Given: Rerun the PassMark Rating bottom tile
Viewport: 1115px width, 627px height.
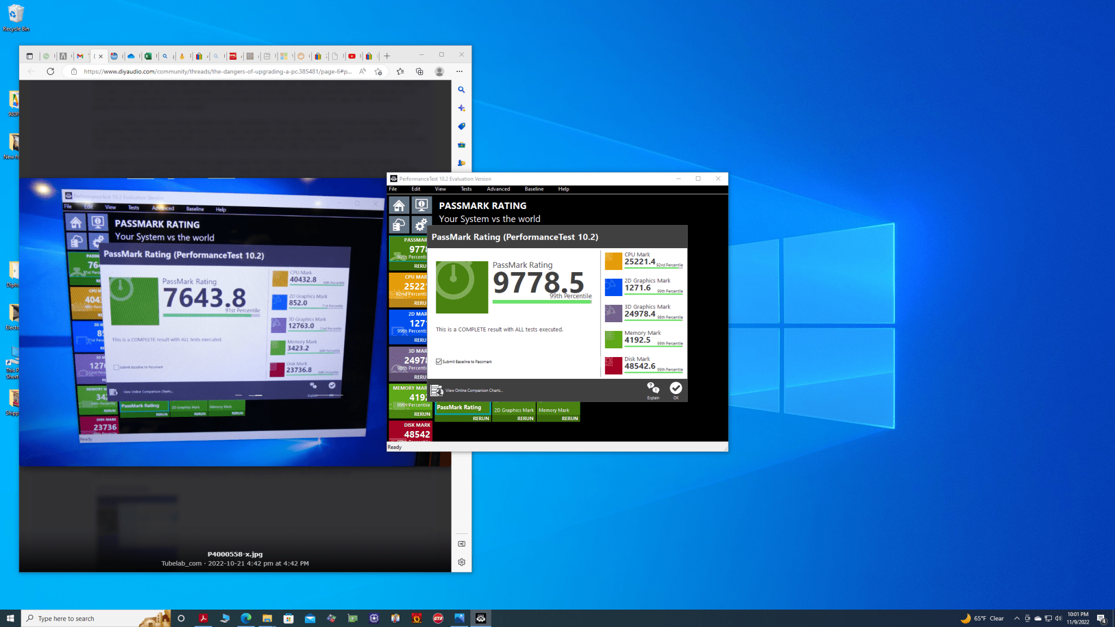Looking at the screenshot, I should tap(481, 419).
